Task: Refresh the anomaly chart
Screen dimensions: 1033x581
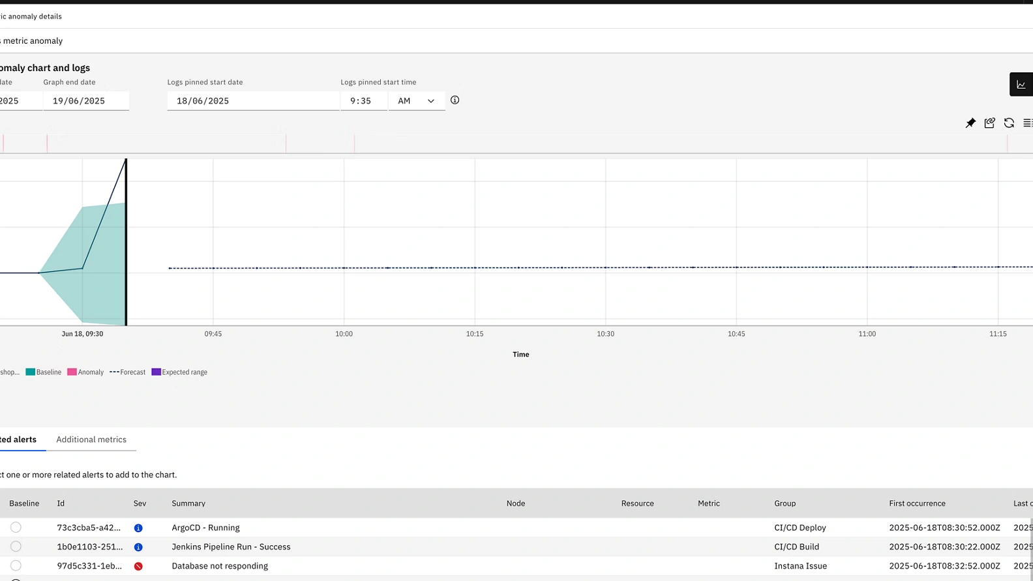Action: 1009,123
